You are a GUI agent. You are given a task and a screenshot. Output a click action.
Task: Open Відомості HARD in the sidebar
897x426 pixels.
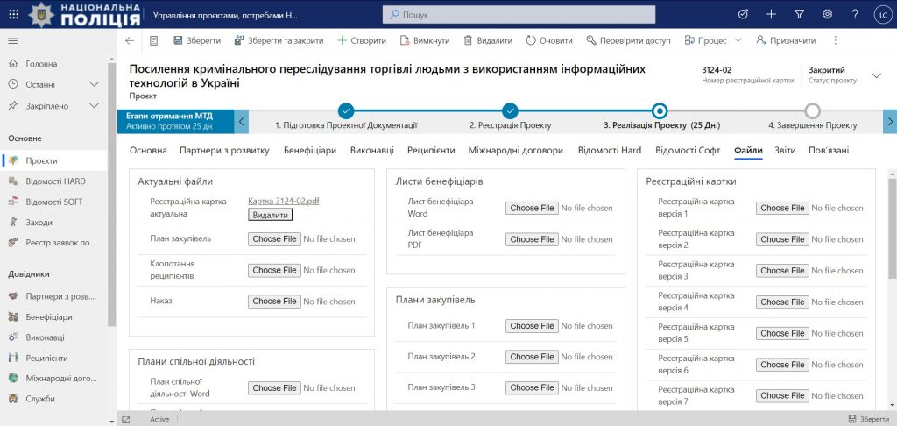point(53,181)
